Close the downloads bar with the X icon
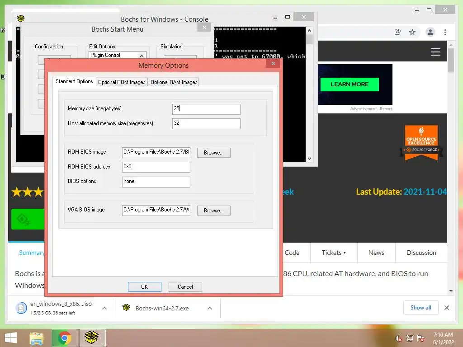 (x=446, y=308)
